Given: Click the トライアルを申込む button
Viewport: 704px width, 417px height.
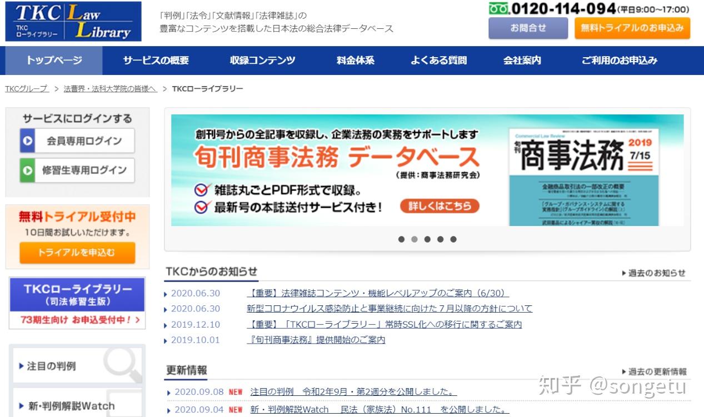Looking at the screenshot, I should (77, 253).
